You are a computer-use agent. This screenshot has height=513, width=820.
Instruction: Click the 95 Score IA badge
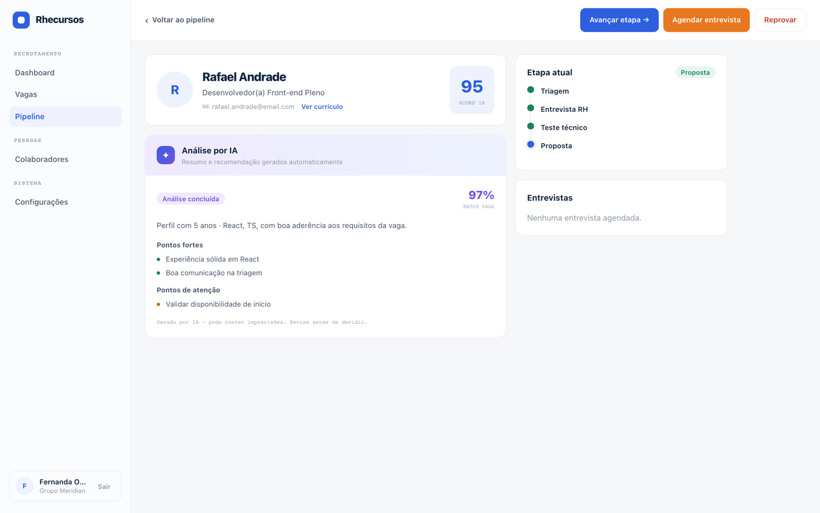(x=472, y=90)
